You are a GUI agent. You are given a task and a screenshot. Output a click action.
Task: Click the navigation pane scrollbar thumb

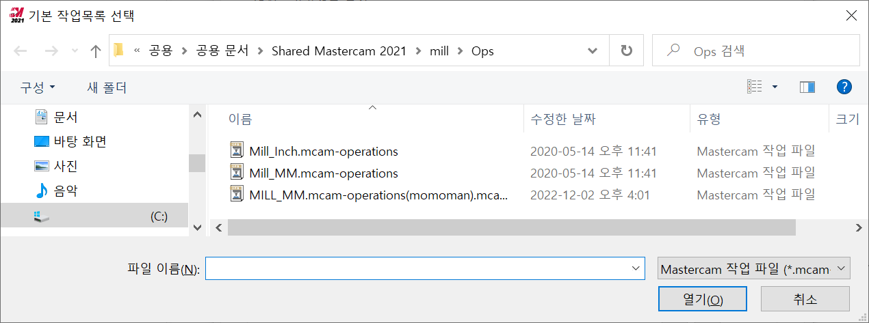197,163
